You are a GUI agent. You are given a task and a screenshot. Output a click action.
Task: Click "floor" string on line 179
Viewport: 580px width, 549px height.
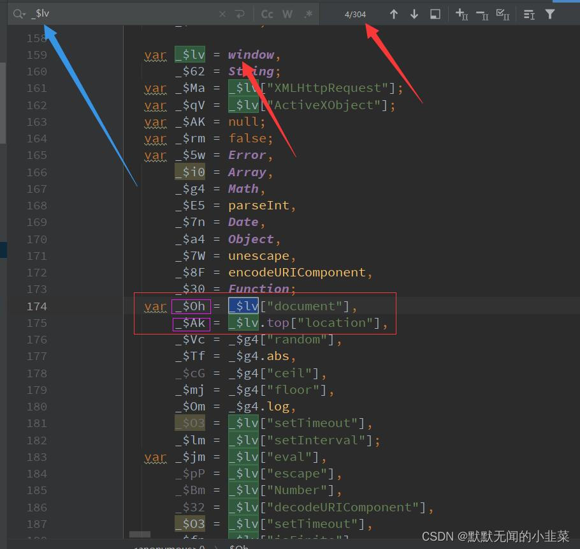pyautogui.click(x=293, y=390)
